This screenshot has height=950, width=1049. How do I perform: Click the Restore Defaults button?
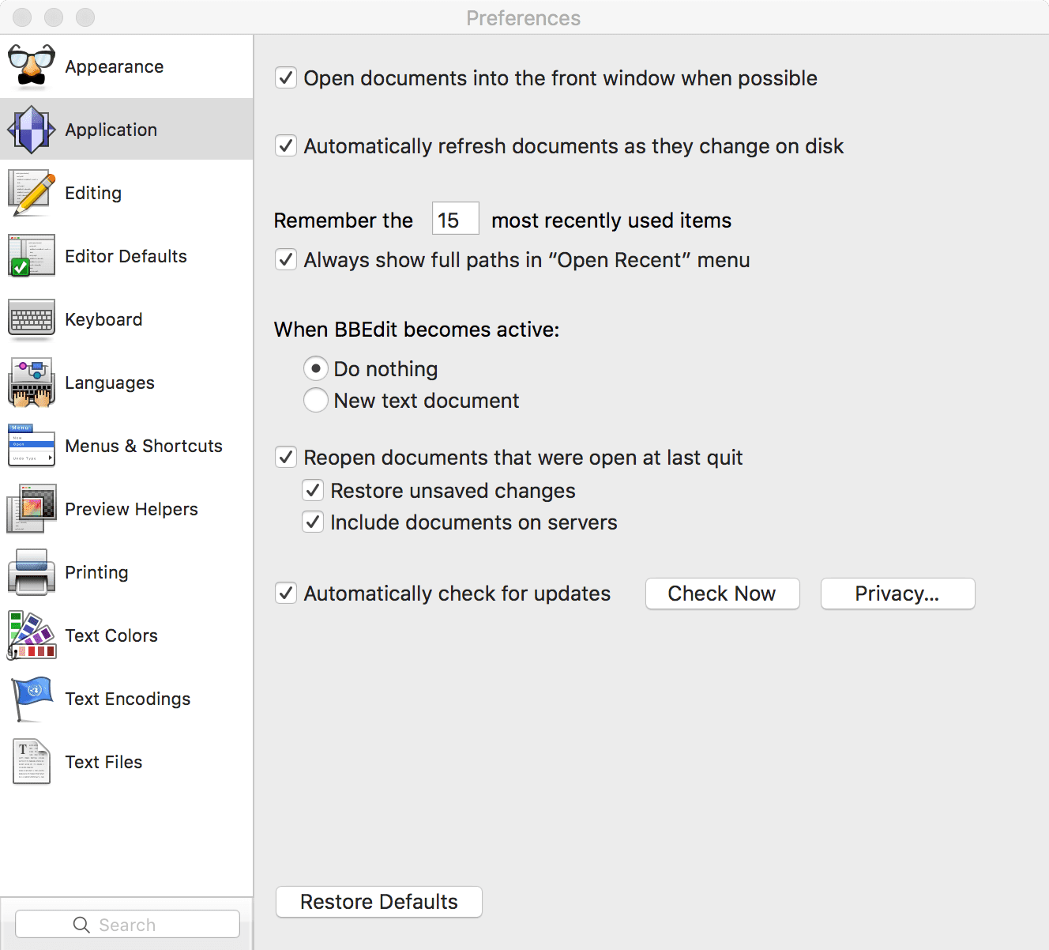[x=379, y=902]
